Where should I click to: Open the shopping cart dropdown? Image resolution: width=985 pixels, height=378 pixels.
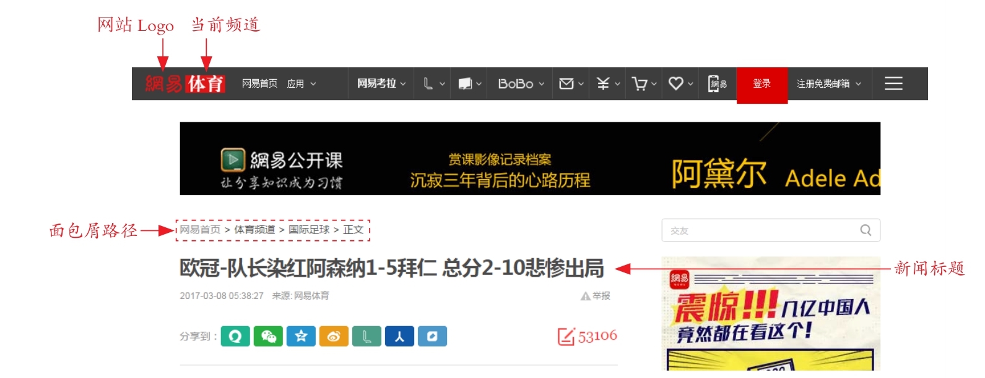tap(644, 83)
